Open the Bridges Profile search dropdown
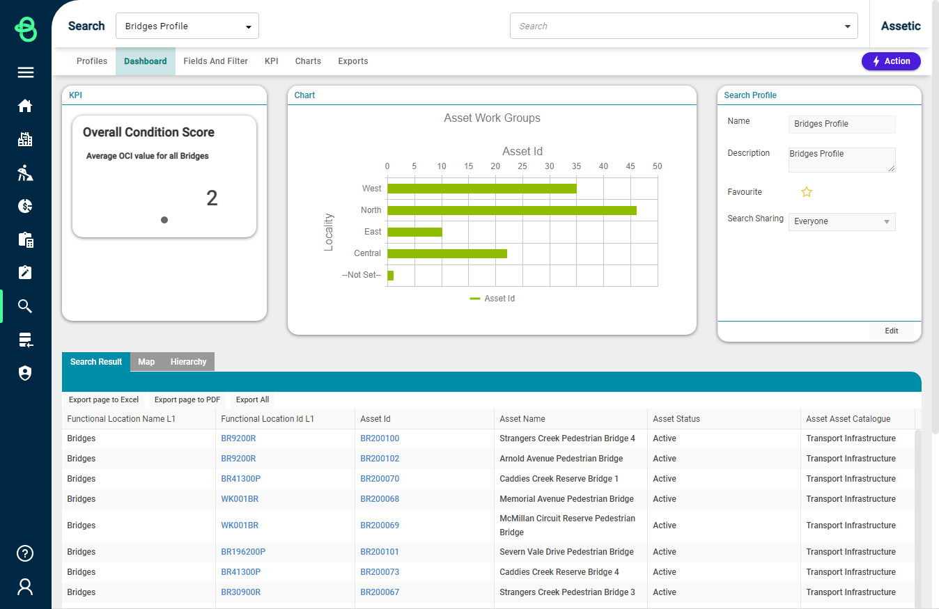939x609 pixels. (x=187, y=26)
